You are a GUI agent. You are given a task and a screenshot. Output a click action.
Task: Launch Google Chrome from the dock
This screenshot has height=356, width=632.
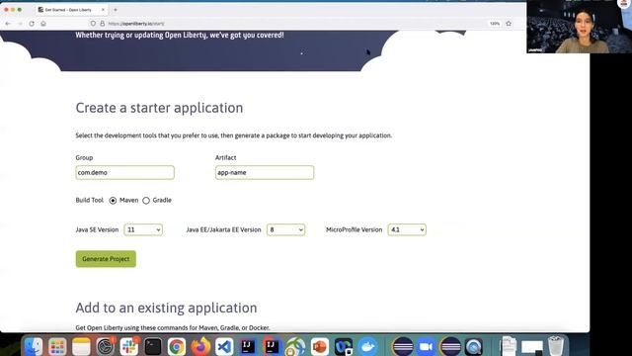tap(176, 347)
